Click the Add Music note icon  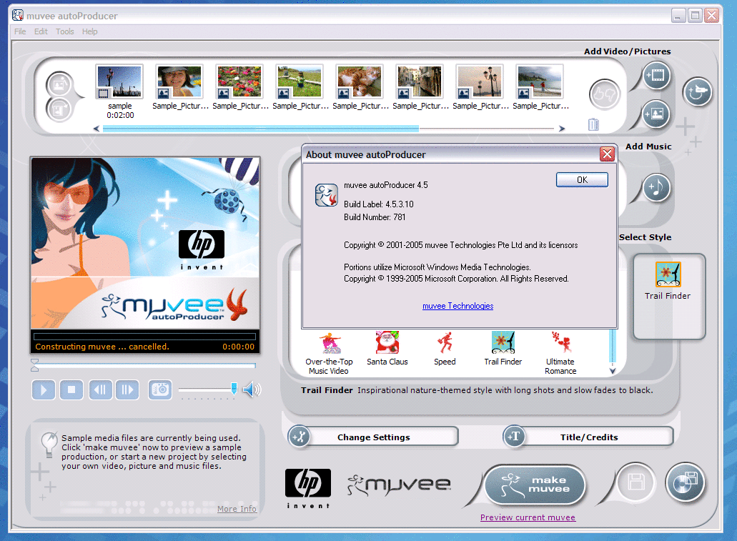pyautogui.click(x=656, y=187)
